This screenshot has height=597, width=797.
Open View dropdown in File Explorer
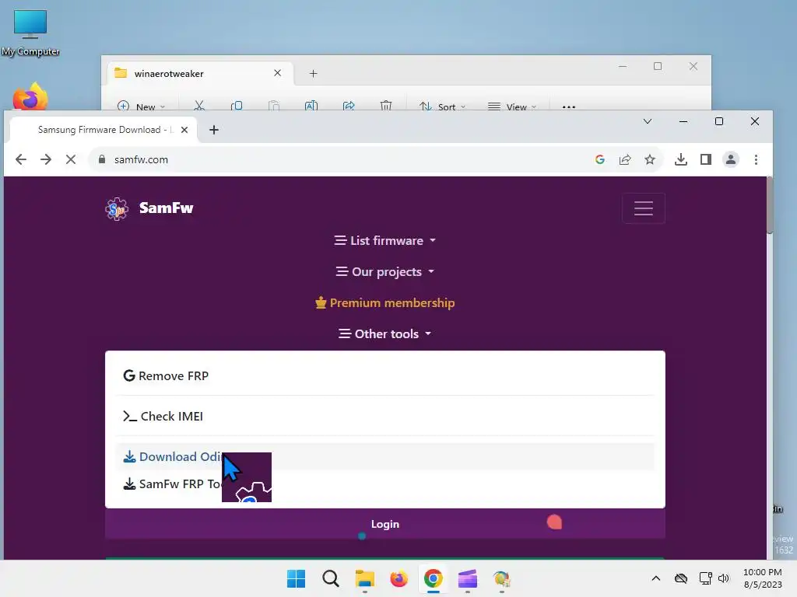[511, 106]
